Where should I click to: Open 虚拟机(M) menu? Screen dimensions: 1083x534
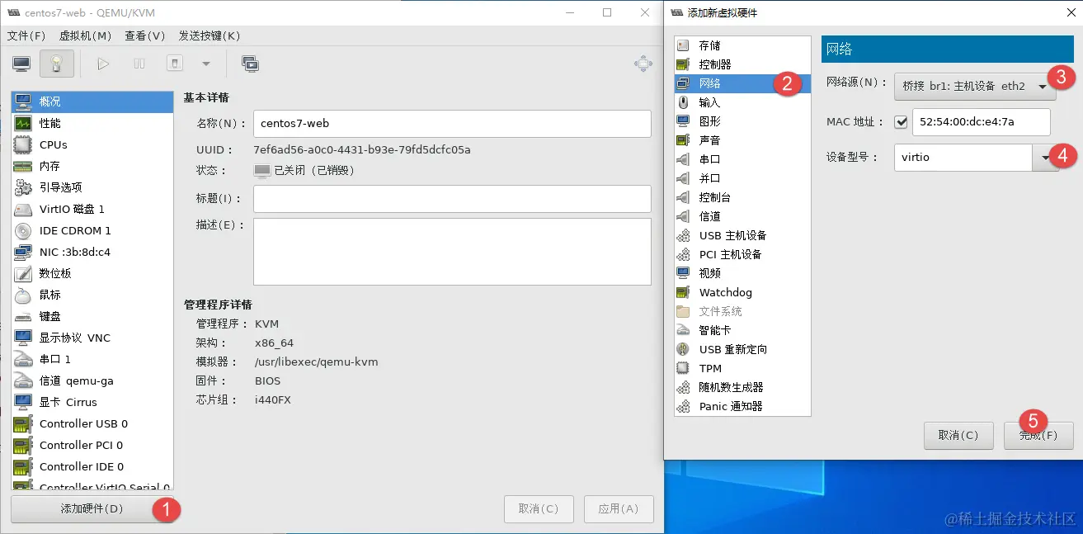pyautogui.click(x=85, y=35)
